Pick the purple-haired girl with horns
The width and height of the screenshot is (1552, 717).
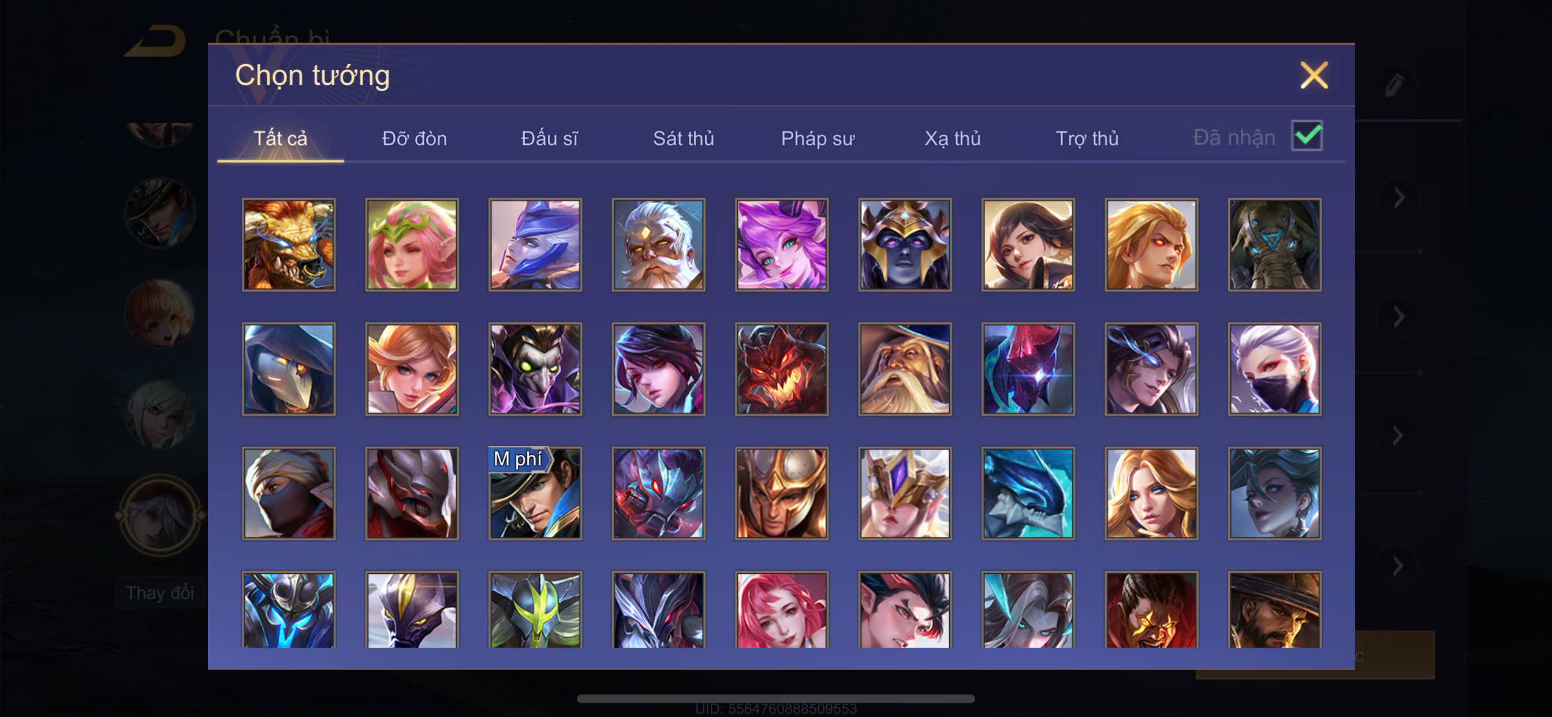(781, 245)
